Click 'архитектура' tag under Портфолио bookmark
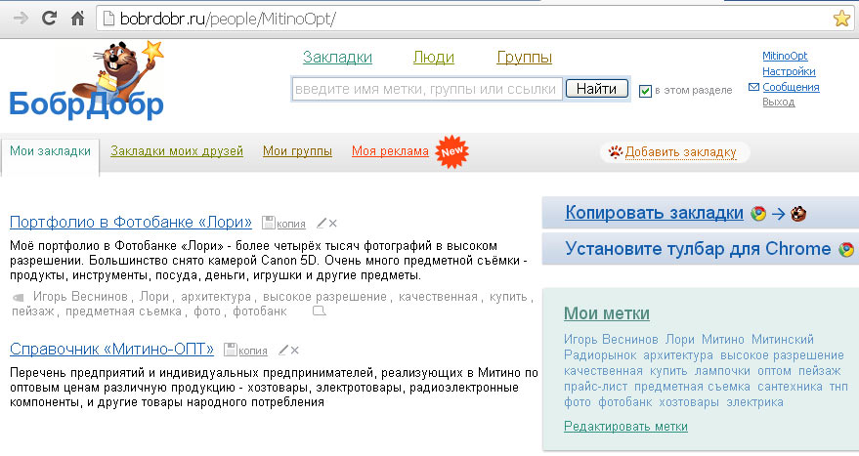 216,297
